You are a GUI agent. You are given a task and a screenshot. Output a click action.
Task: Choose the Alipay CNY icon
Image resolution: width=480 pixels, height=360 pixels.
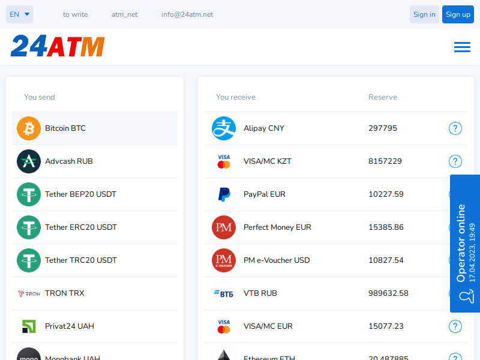pos(224,128)
